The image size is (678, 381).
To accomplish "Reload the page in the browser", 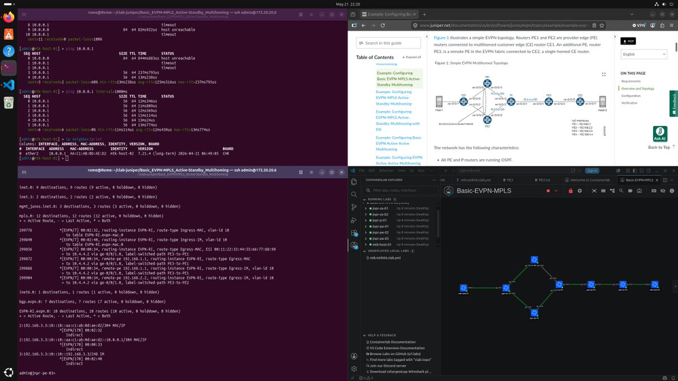I will click(383, 25).
